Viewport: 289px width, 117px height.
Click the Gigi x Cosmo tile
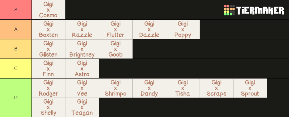[x=48, y=10]
